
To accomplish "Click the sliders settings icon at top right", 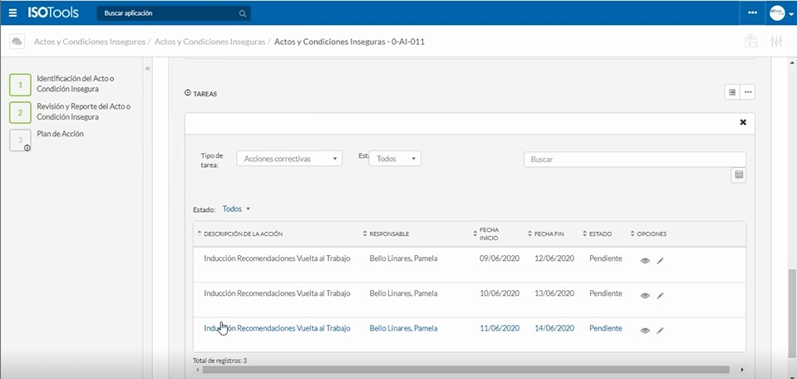I will [x=777, y=42].
